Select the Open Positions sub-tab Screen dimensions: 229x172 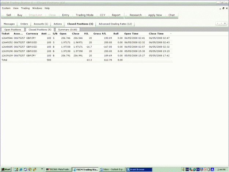coord(13,30)
